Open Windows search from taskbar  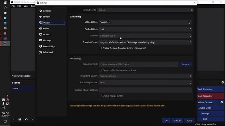5,7
